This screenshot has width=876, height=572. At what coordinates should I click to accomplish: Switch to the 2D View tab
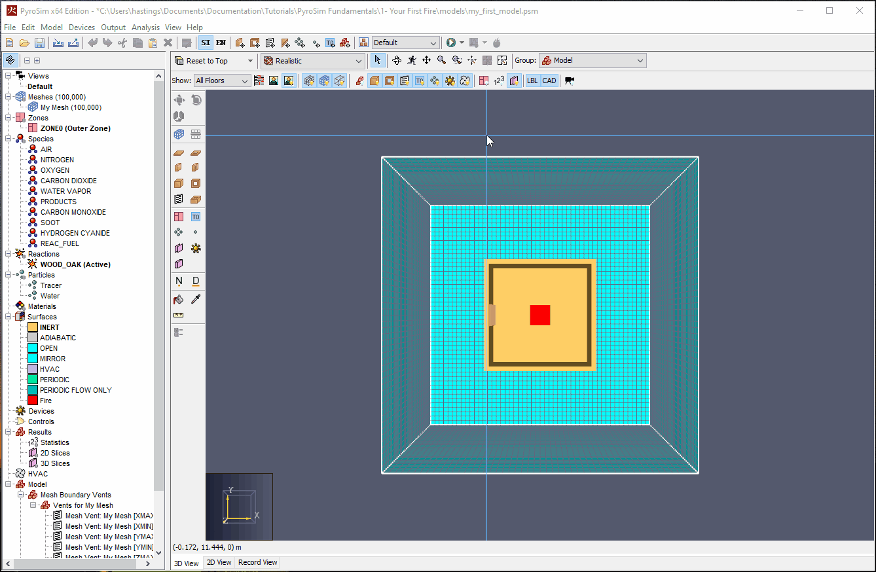[x=219, y=562]
